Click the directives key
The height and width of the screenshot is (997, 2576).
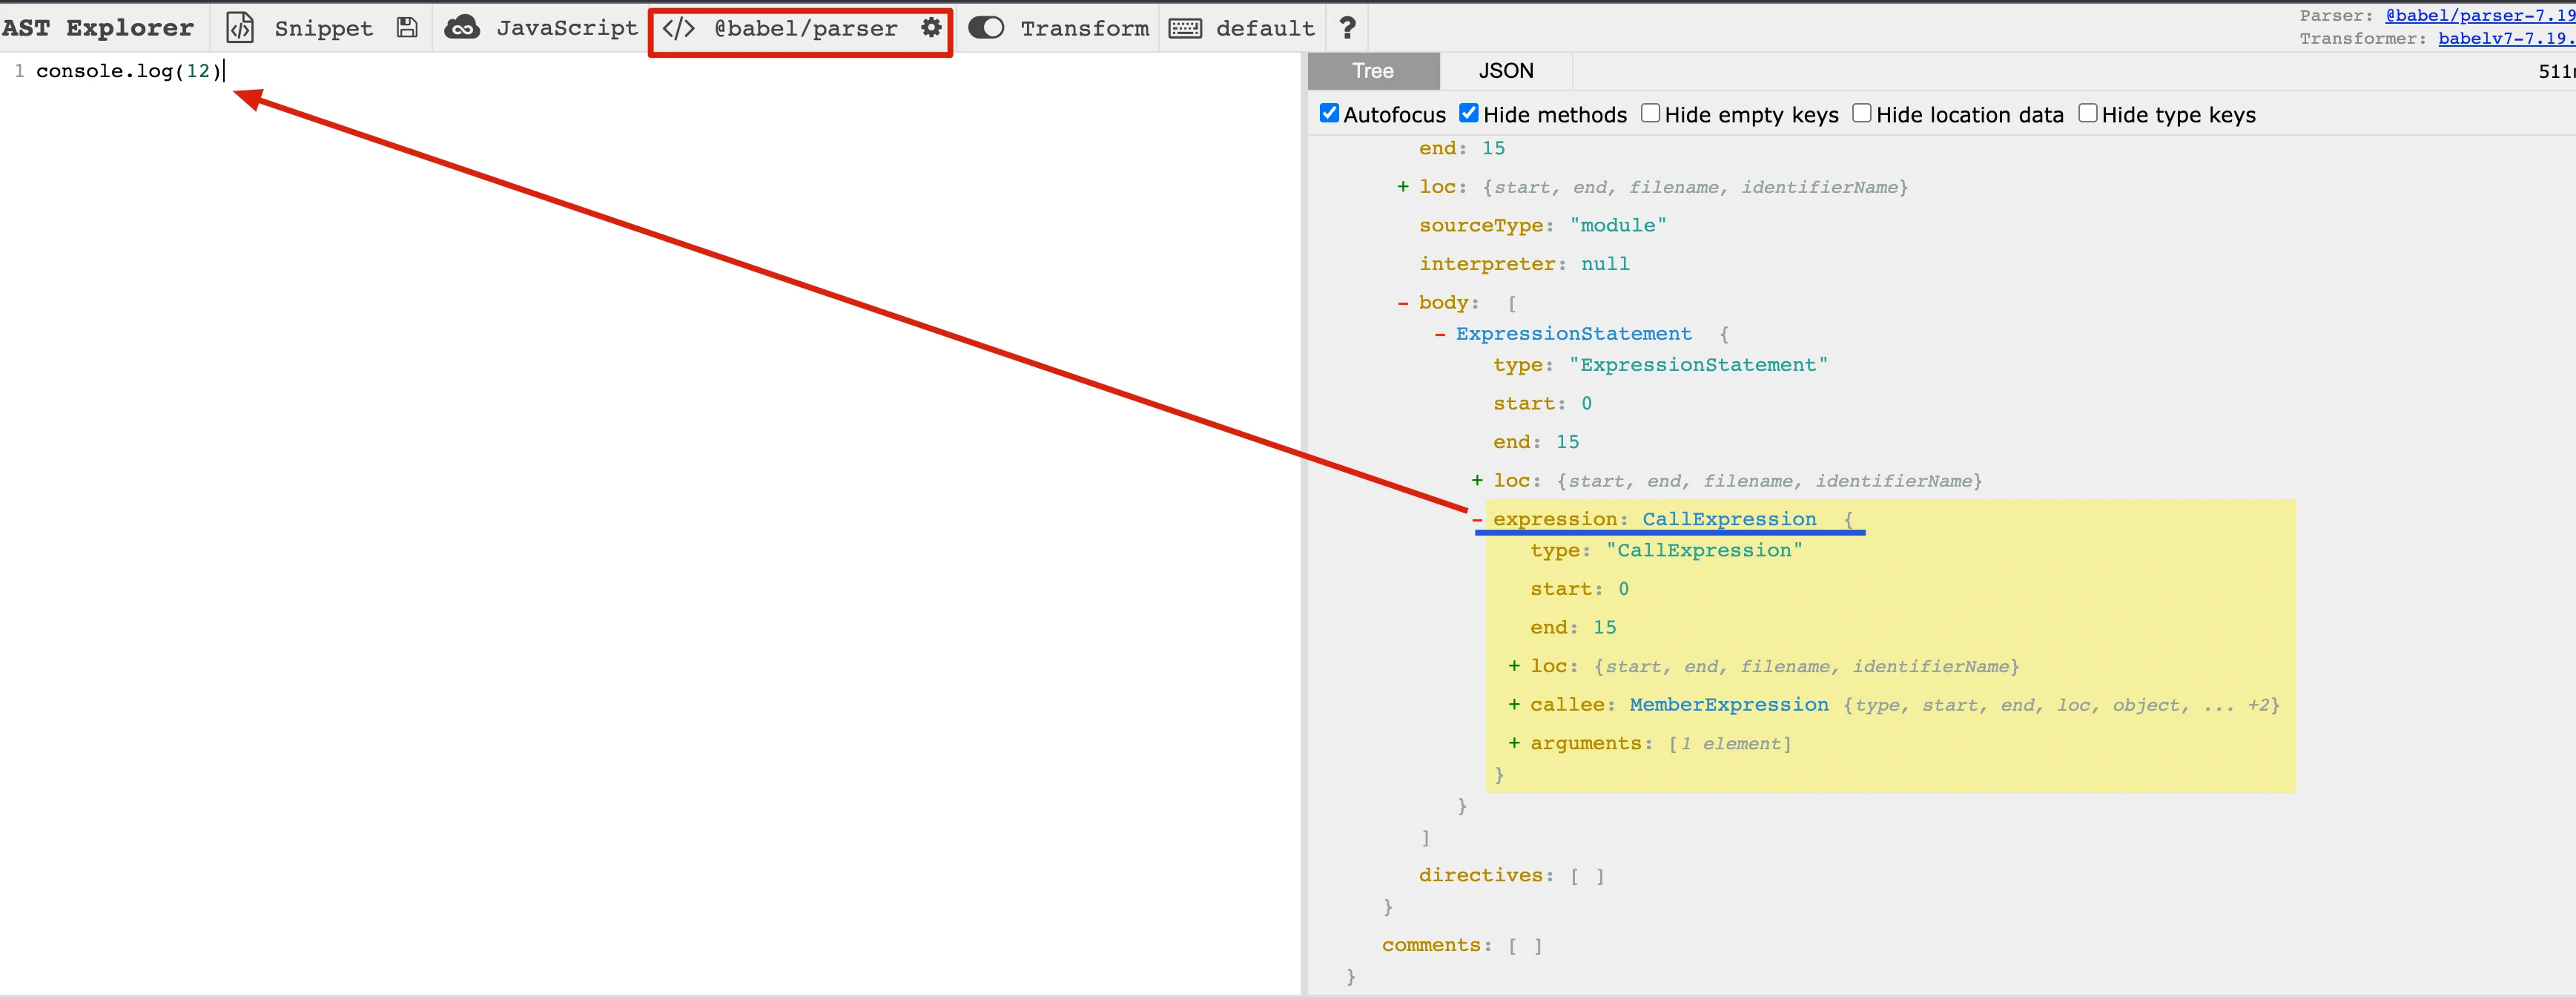(x=1481, y=875)
